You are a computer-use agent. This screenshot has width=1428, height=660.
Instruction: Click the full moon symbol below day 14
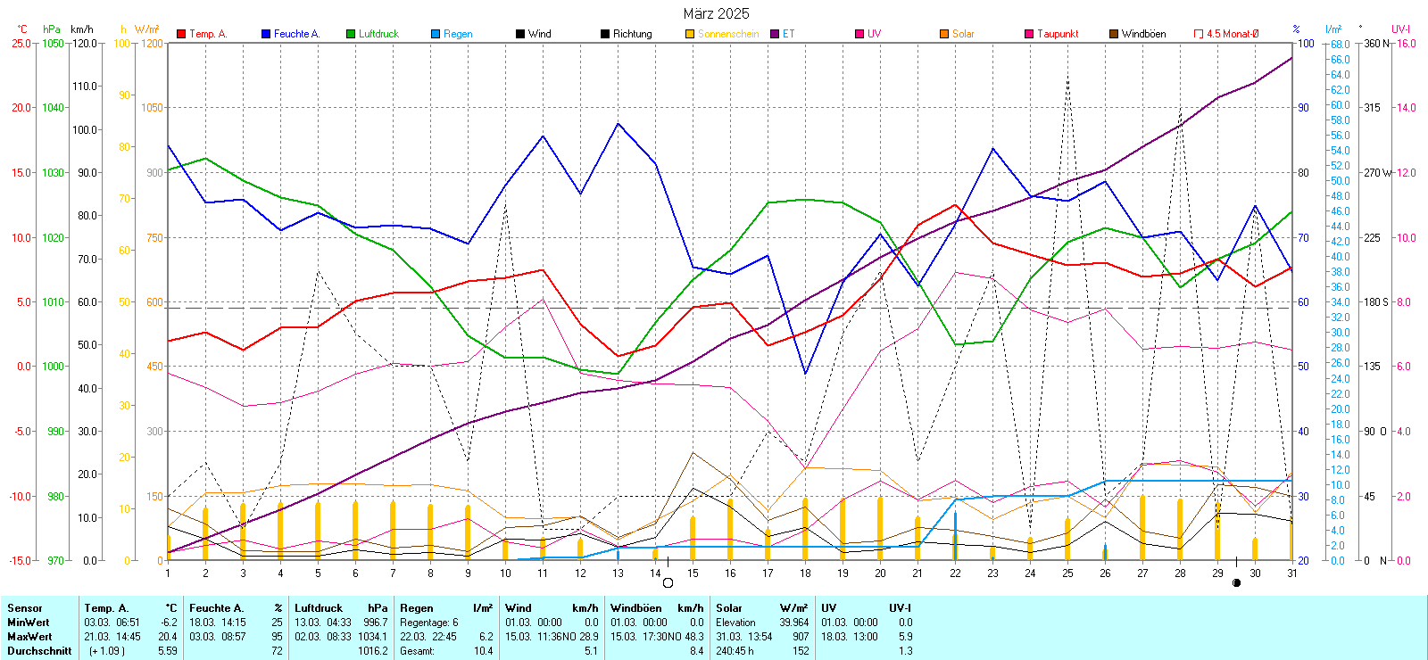(668, 583)
